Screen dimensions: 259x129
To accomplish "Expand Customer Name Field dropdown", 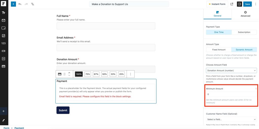I will 231,119.
